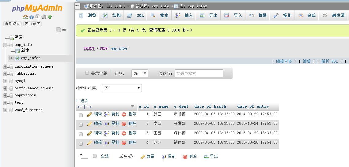Viewport: 349px width, 167px height.
Task: Sort by the date_of_birth column header
Action: pos(210,106)
